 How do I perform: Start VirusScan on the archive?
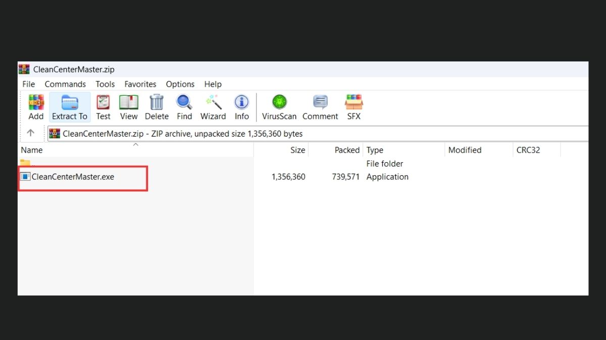pyautogui.click(x=279, y=107)
